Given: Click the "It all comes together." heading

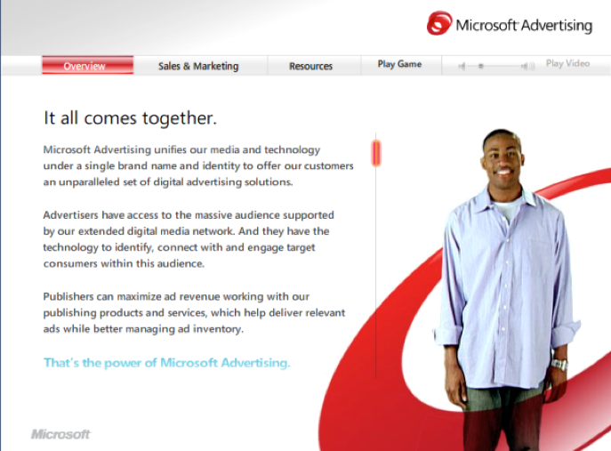Looking at the screenshot, I should pos(130,118).
